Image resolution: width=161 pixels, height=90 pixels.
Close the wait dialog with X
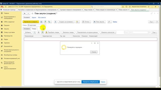click(x=98, y=43)
